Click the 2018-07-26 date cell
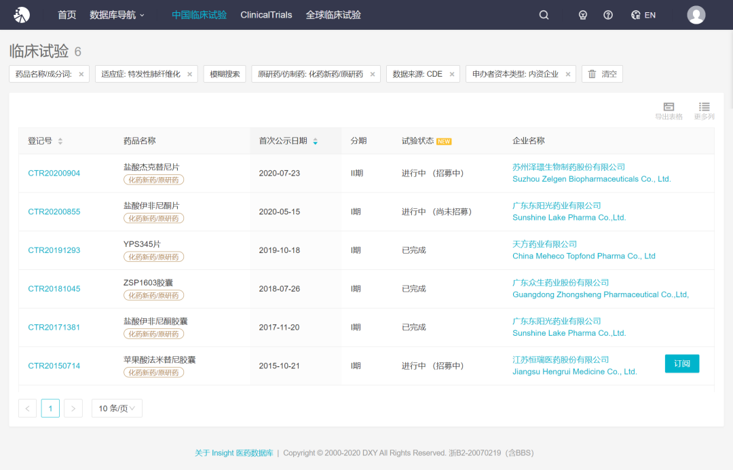 [x=280, y=289]
